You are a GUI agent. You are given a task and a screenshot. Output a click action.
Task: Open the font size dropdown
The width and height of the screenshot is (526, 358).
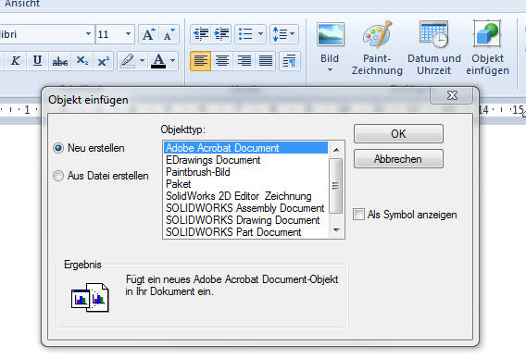pos(128,34)
